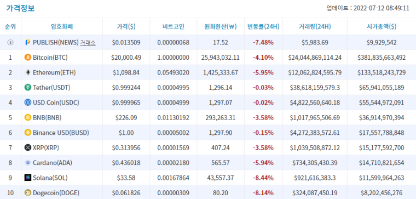The height and width of the screenshot is (199, 416).
Task: Click the 거래량(24H) column header
Action: [x=315, y=26]
